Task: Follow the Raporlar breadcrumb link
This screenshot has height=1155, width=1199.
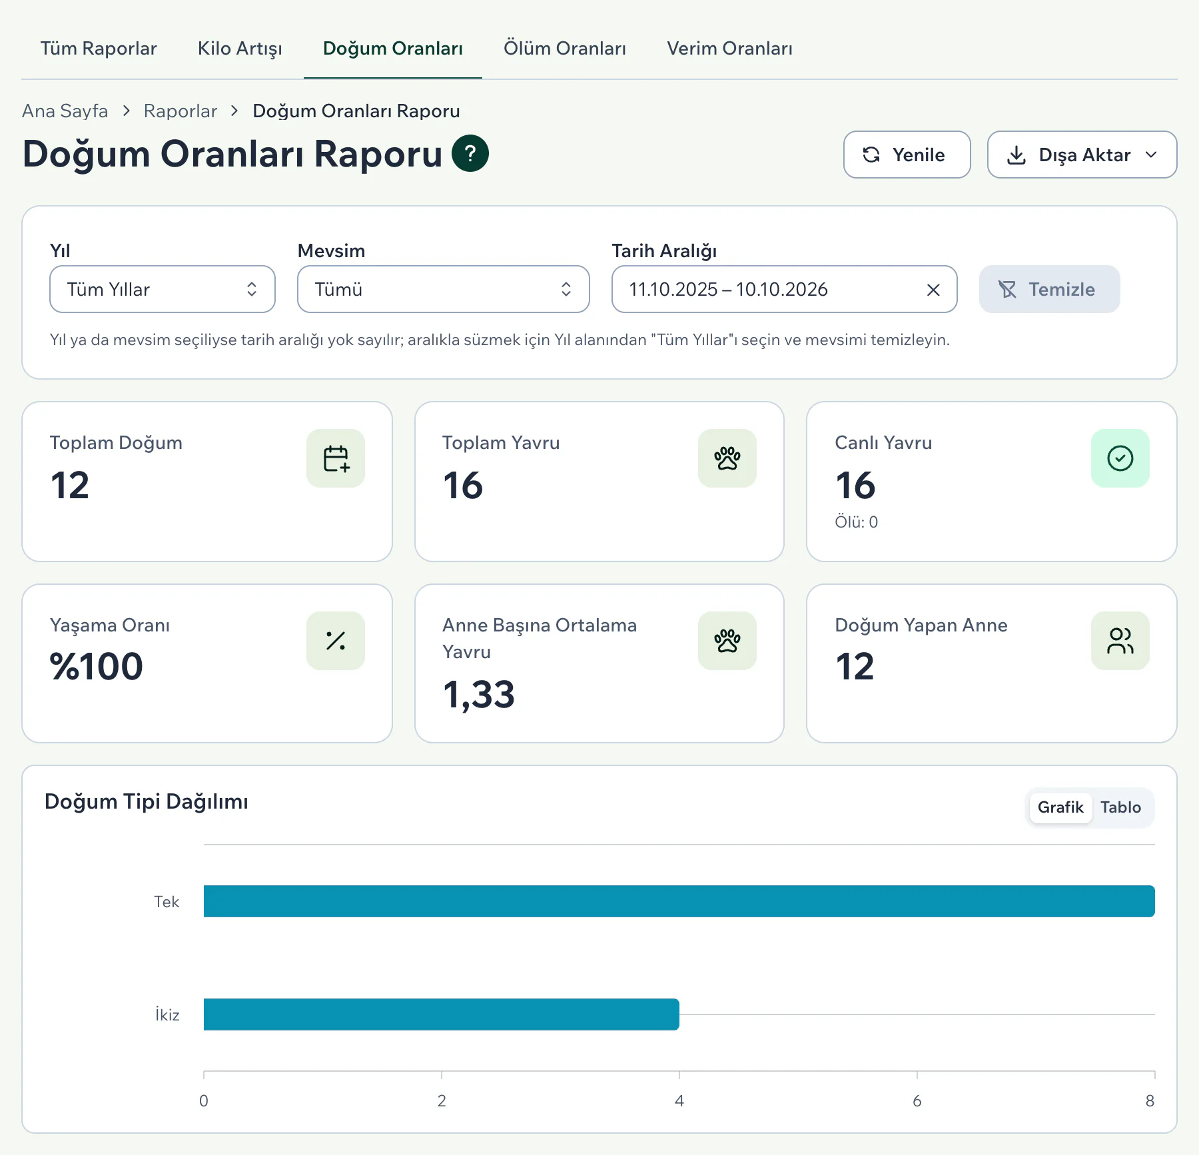Action: tap(181, 111)
